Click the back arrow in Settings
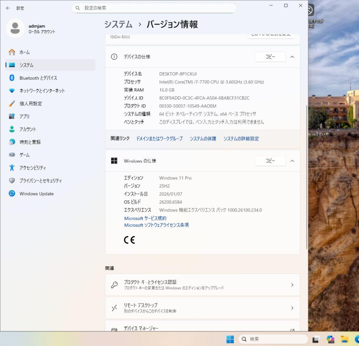This screenshot has width=359, height=346. (7, 8)
